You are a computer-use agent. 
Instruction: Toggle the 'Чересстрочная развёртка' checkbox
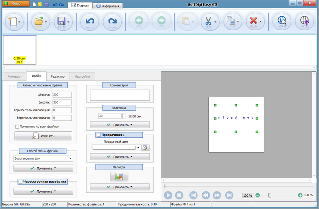[x=21, y=182]
